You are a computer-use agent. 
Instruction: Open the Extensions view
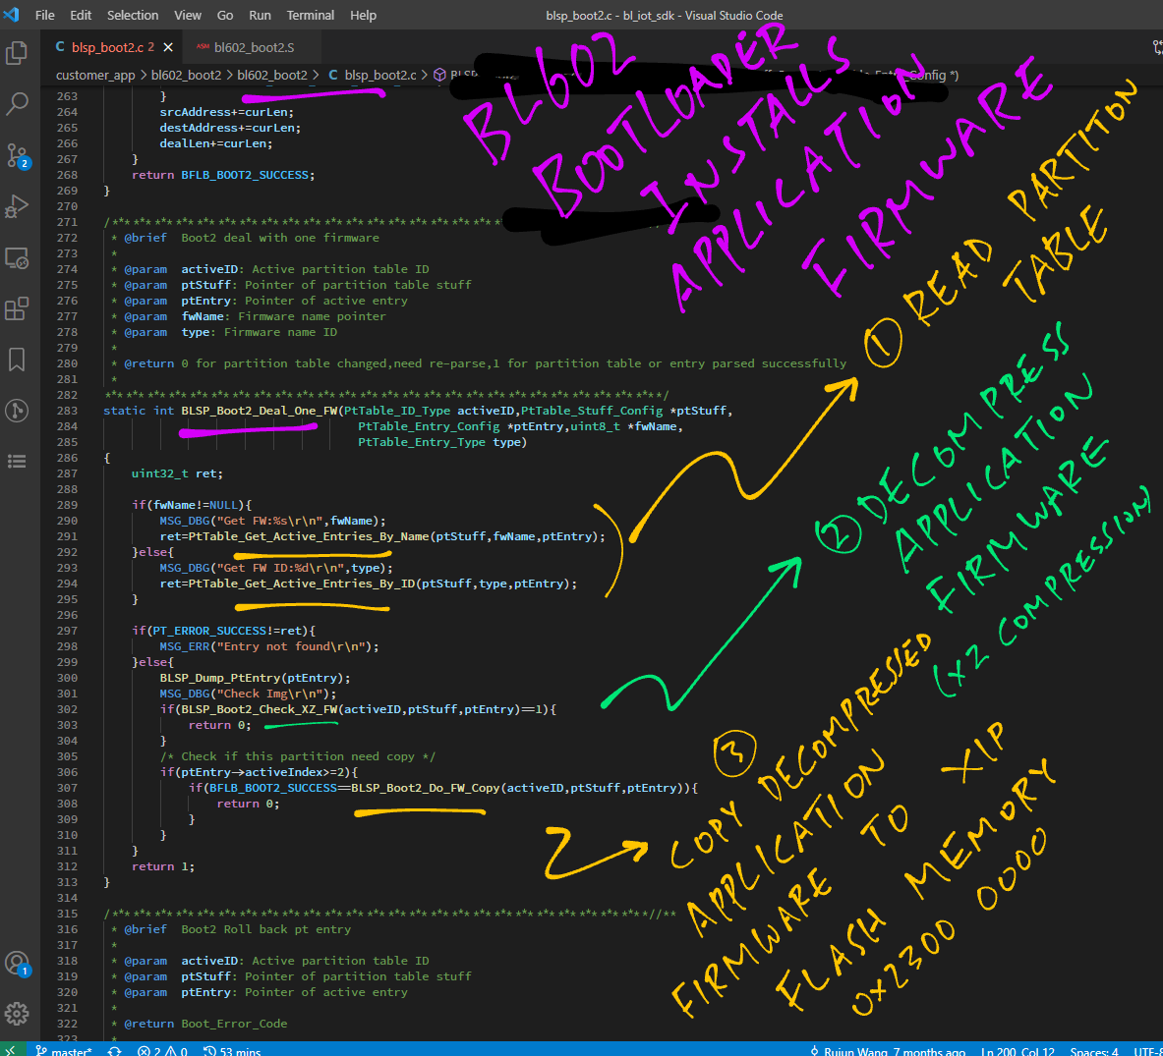click(17, 309)
